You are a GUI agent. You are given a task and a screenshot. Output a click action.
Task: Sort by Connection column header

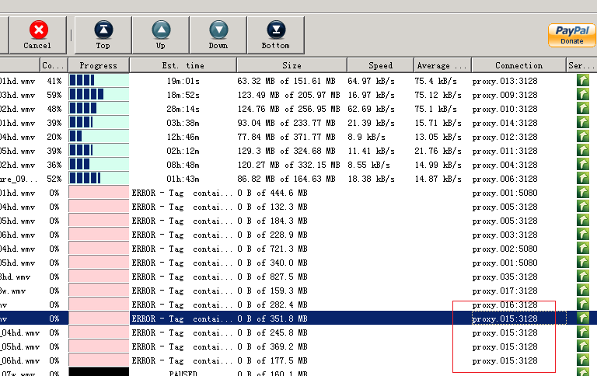(x=518, y=65)
